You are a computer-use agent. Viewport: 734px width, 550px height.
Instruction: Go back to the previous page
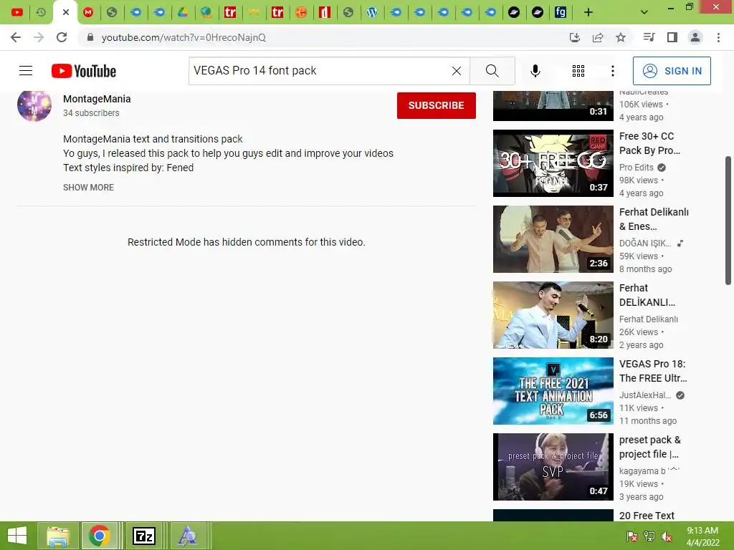coord(16,37)
